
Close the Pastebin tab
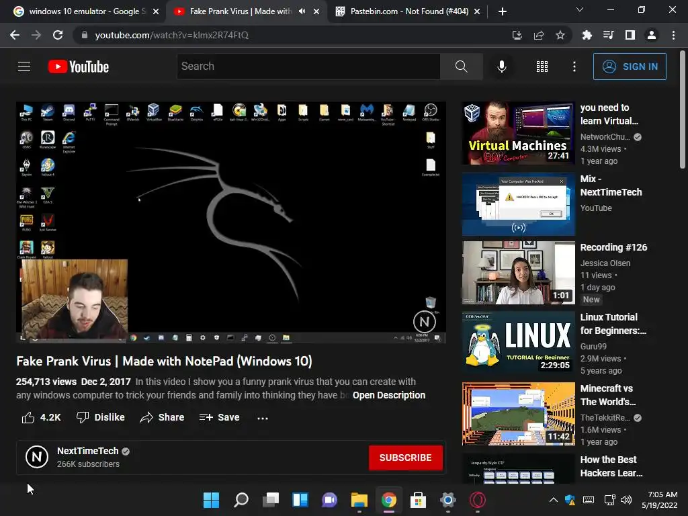tap(477, 12)
